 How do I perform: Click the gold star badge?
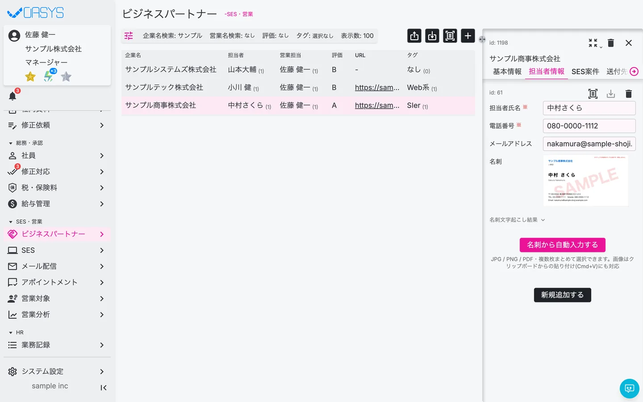click(30, 77)
